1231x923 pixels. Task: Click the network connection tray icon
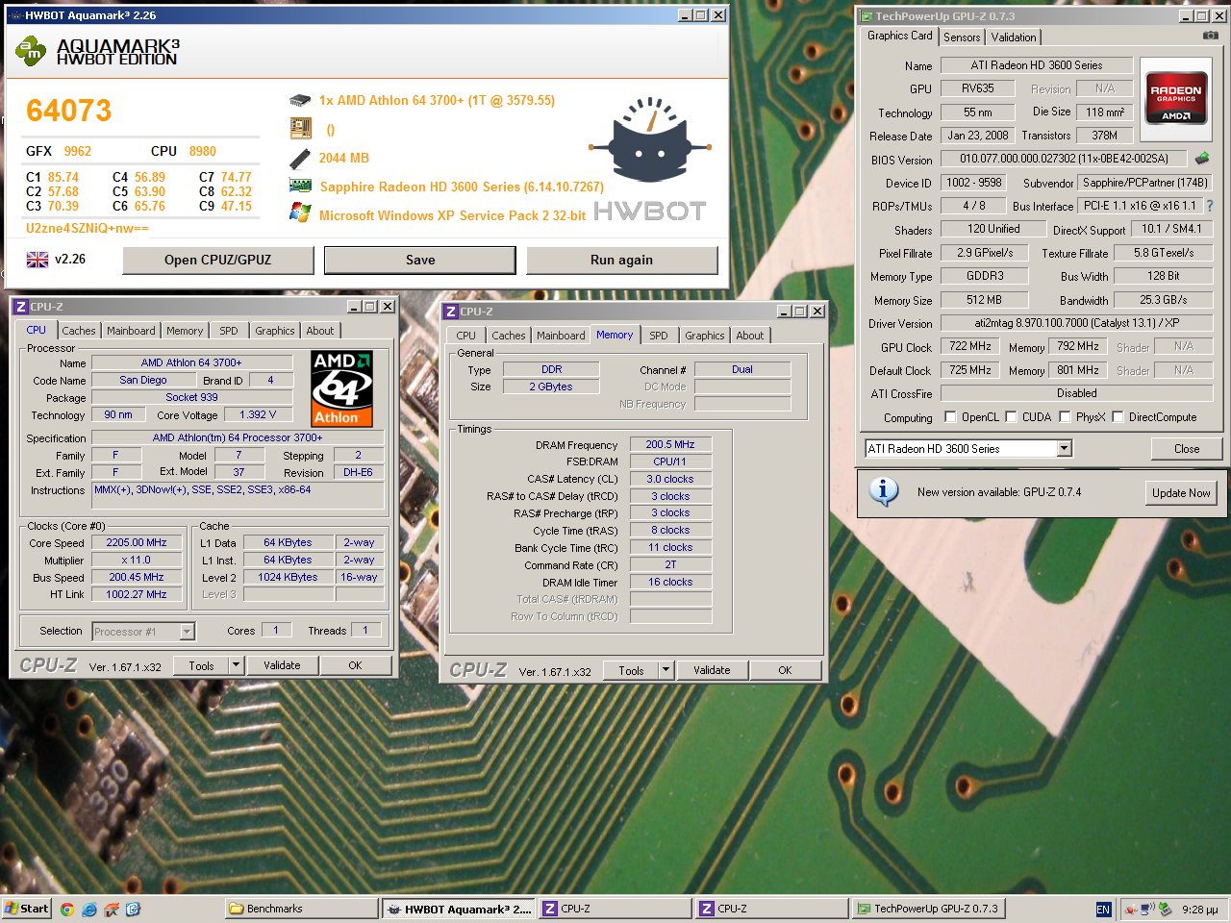click(x=1147, y=909)
